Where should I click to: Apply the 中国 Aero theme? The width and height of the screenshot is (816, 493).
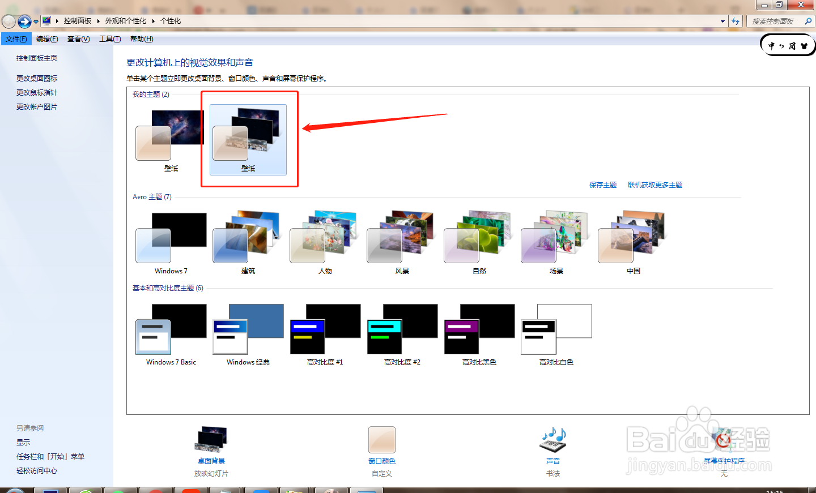(x=634, y=243)
